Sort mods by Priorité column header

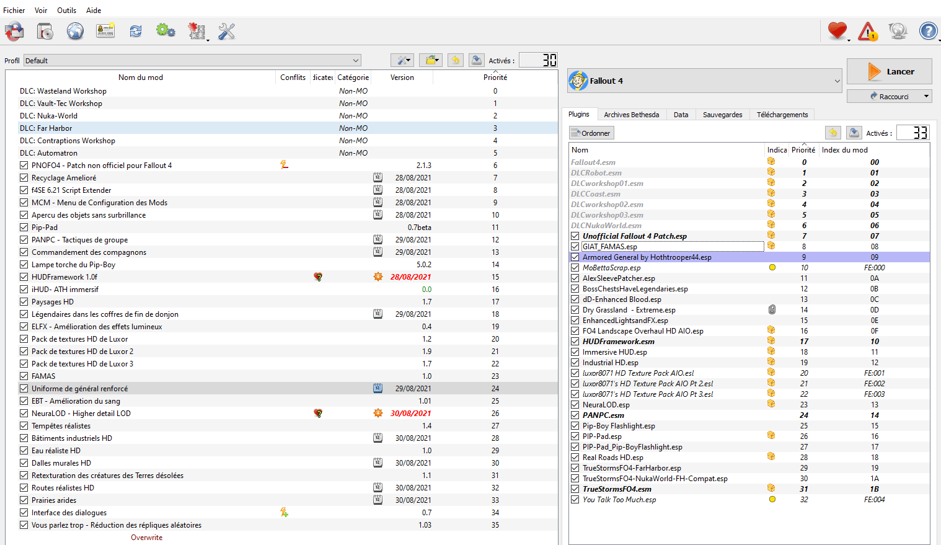click(x=495, y=78)
